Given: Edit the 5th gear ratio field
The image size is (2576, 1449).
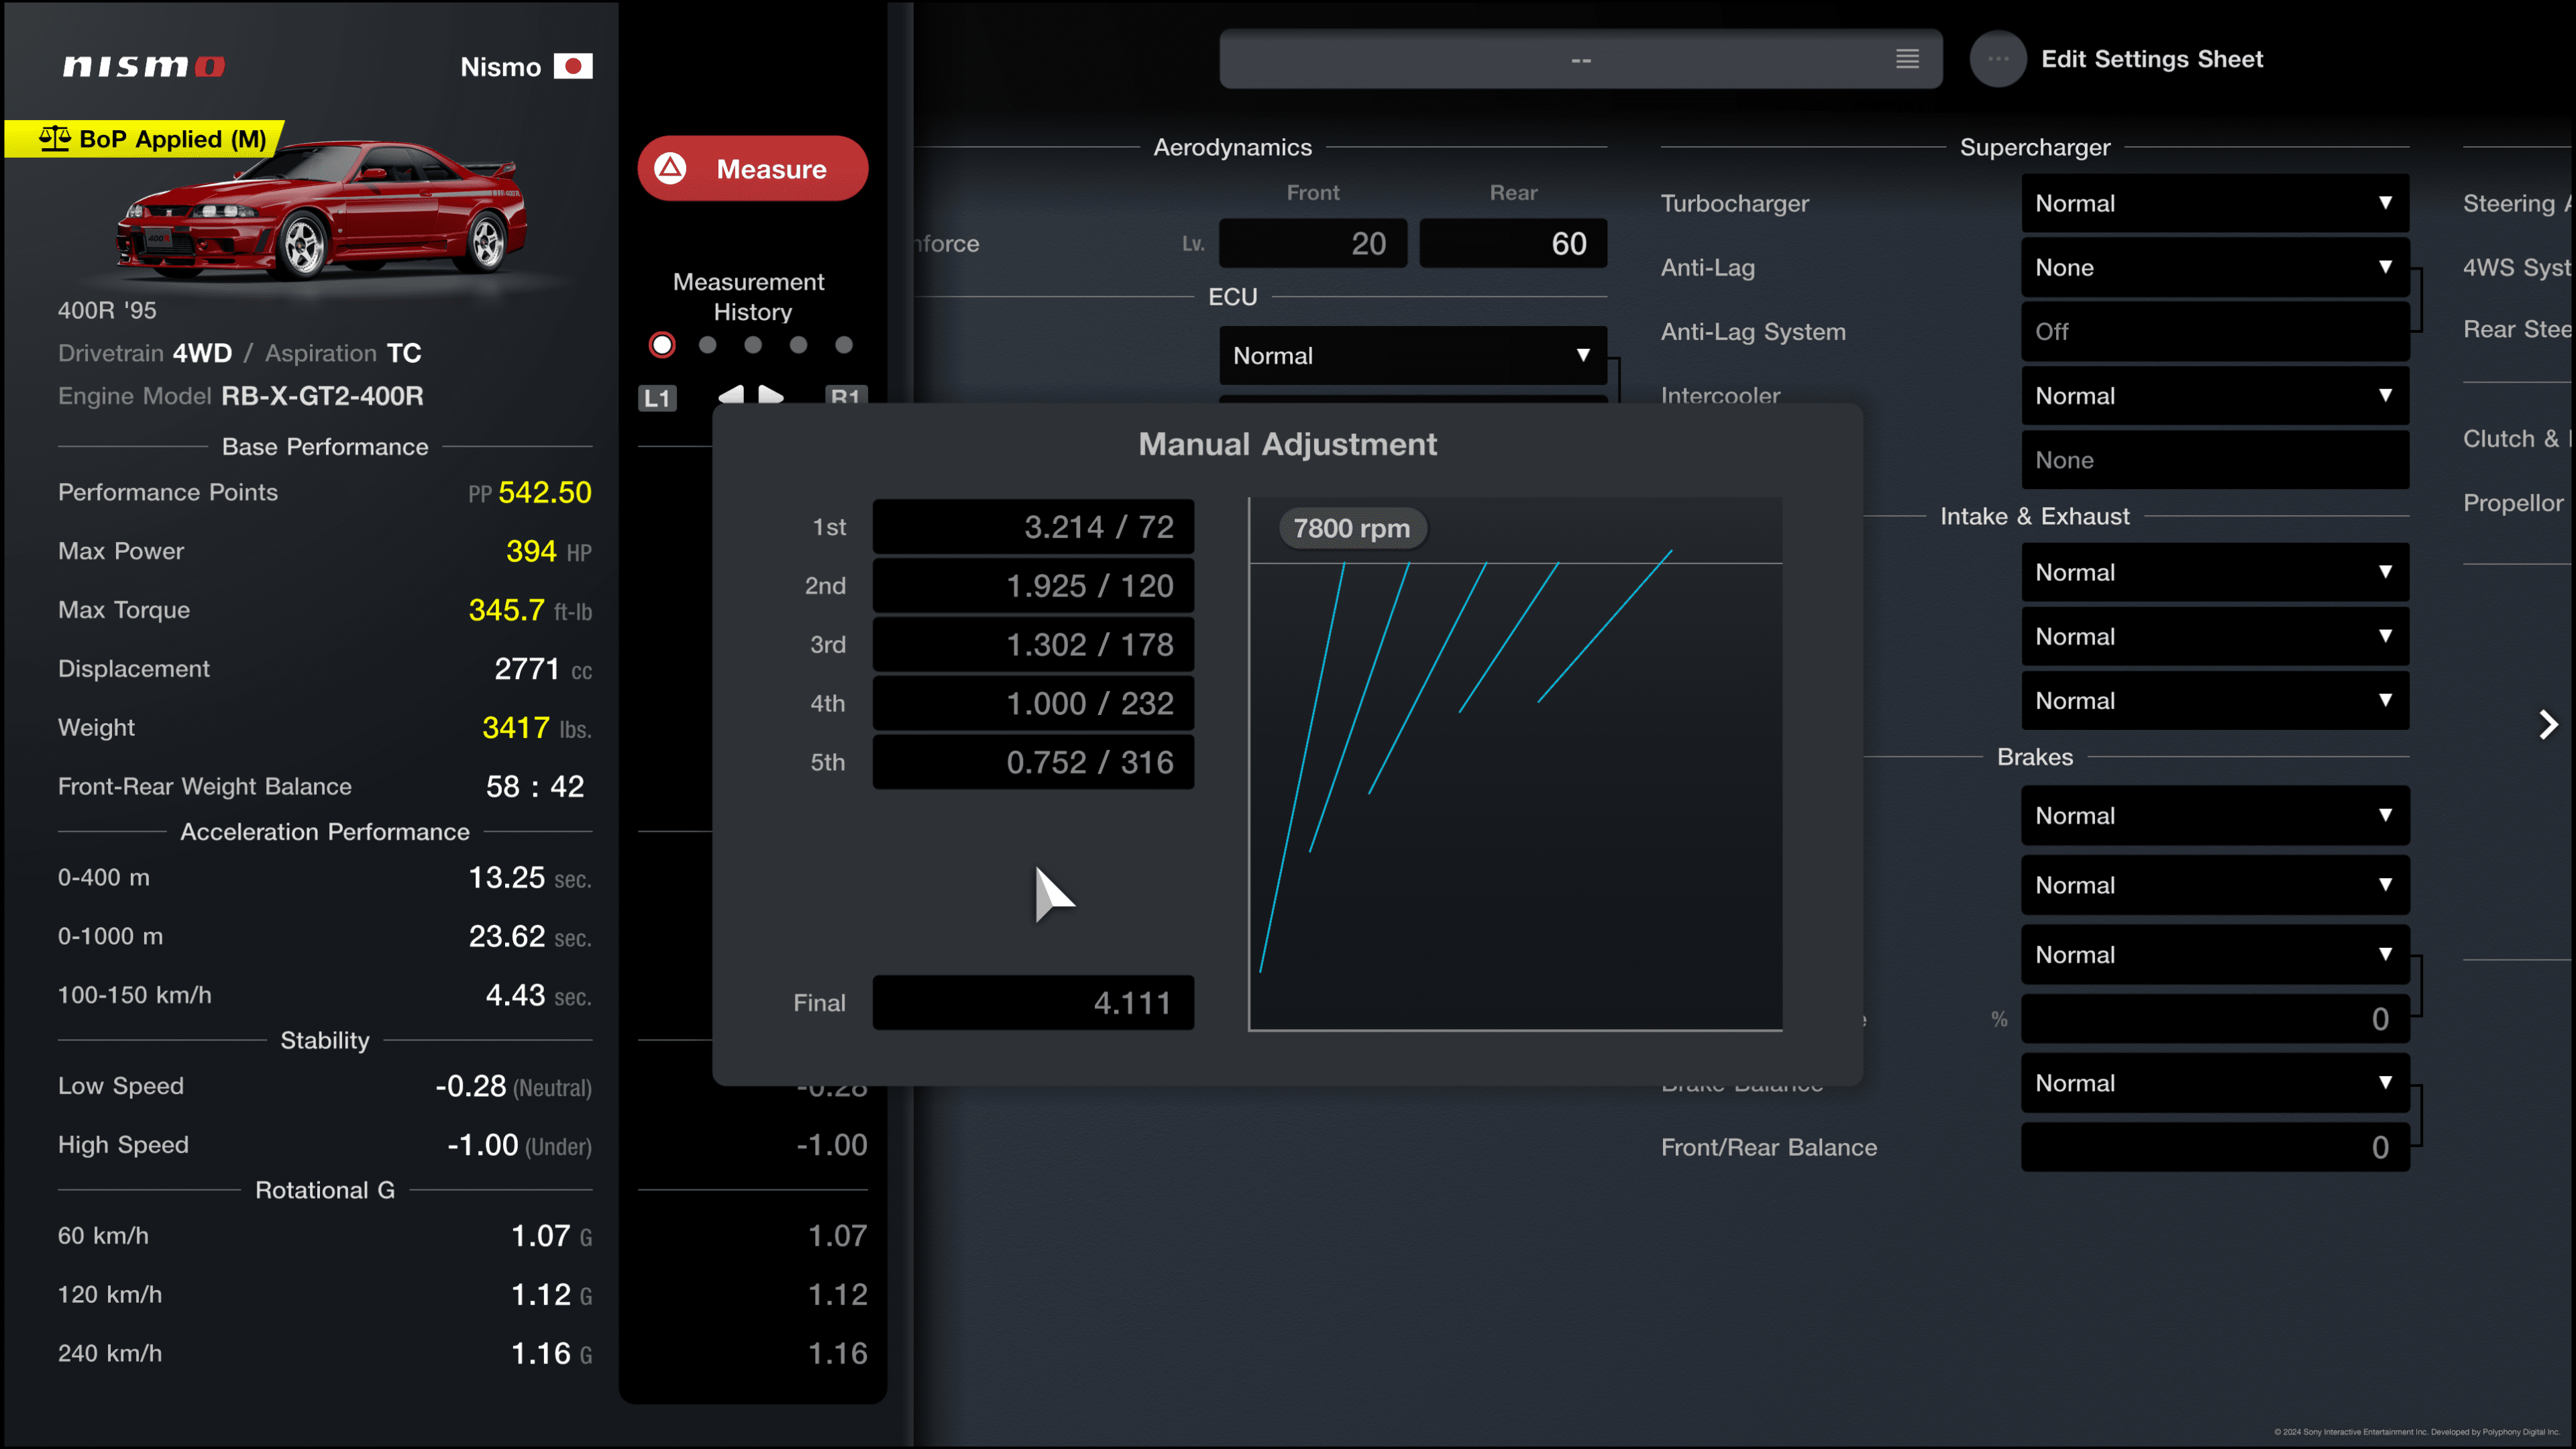Looking at the screenshot, I should [1033, 762].
